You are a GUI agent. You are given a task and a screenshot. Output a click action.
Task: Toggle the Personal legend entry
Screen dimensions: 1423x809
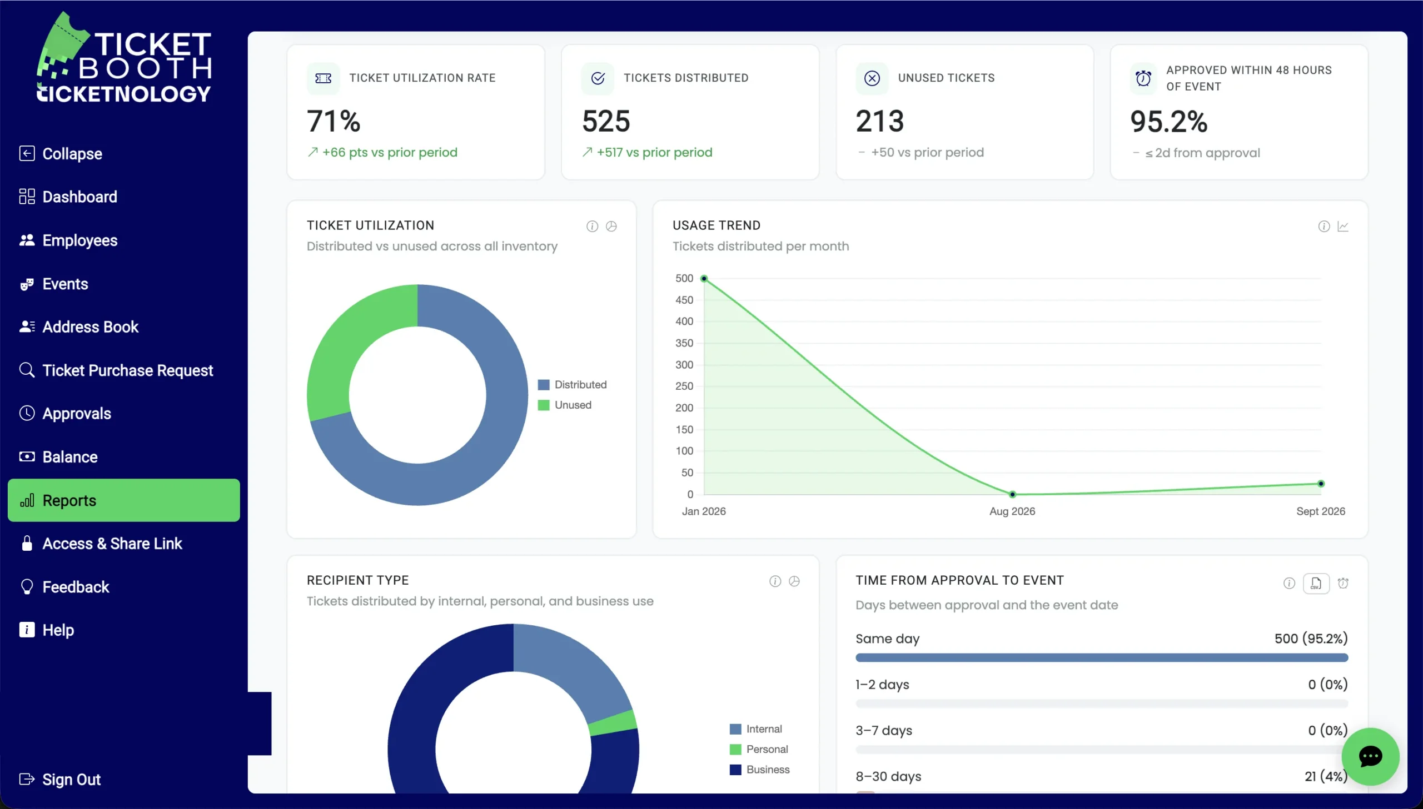pos(759,749)
